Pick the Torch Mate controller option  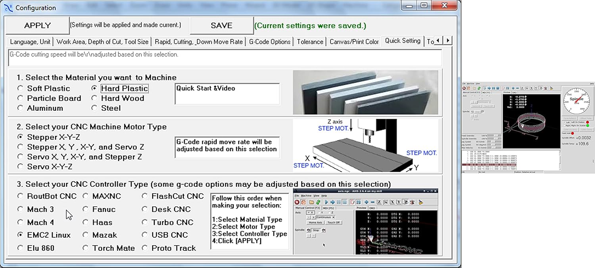click(86, 248)
